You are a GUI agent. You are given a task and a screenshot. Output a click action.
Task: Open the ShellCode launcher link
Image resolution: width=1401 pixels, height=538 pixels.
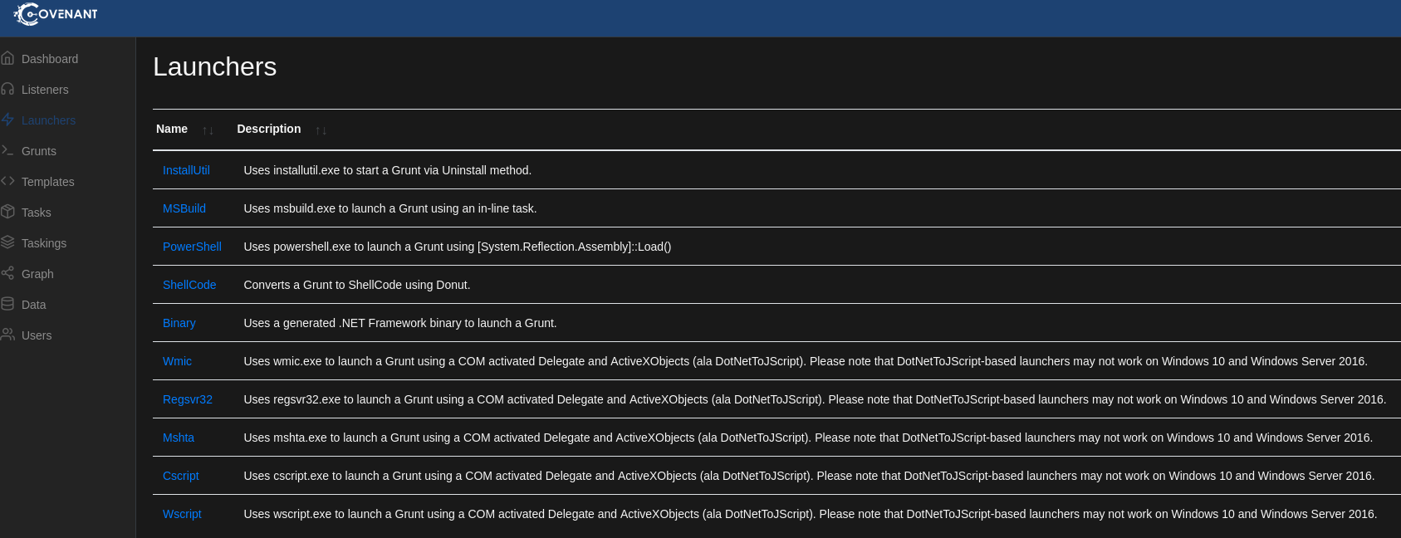coord(189,285)
